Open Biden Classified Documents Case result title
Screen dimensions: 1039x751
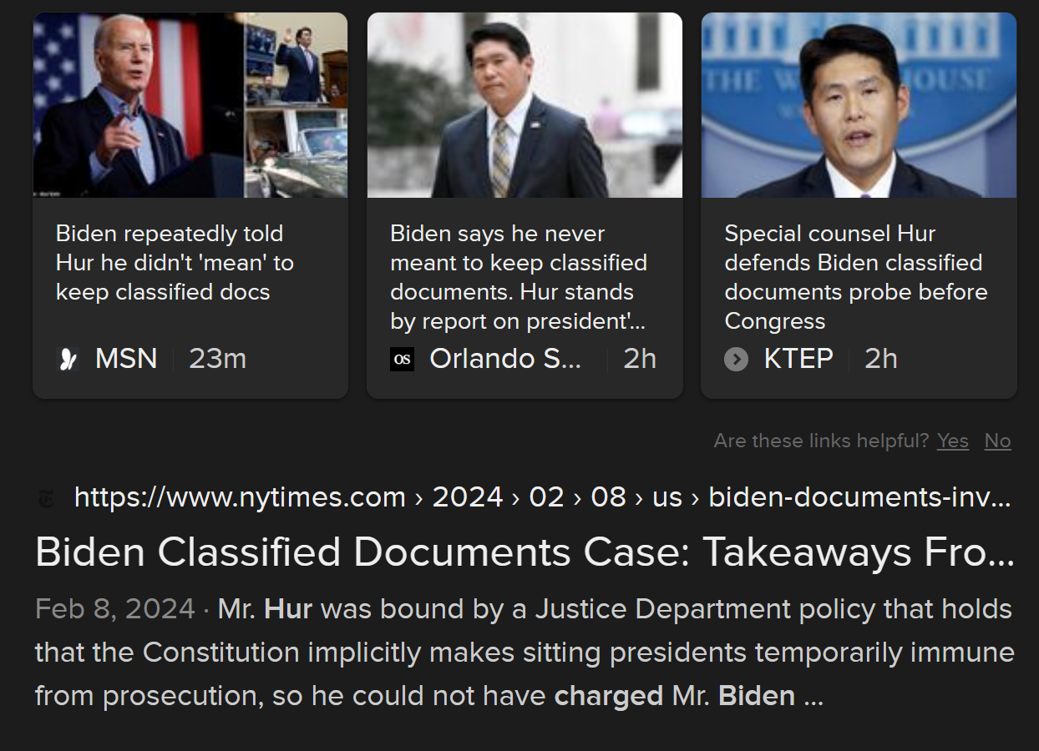tap(525, 552)
